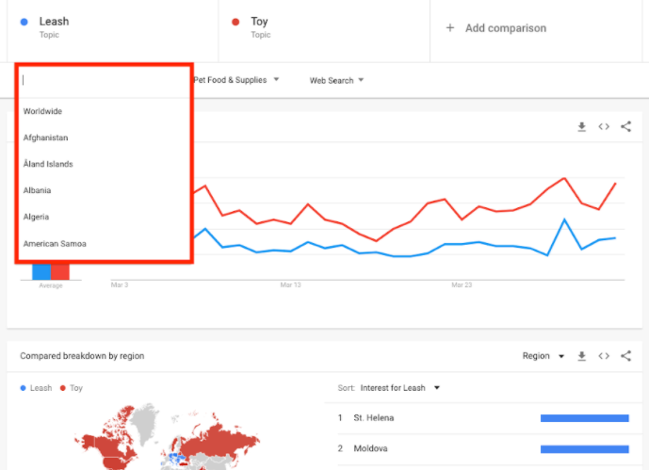The width and height of the screenshot is (649, 470).
Task: Click the blue Leash term dot
Action: pyautogui.click(x=24, y=21)
